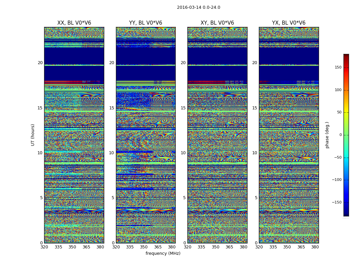Click the "10" hour tick of YX panel
The width and height of the screenshot is (354, 270).
tap(255, 153)
